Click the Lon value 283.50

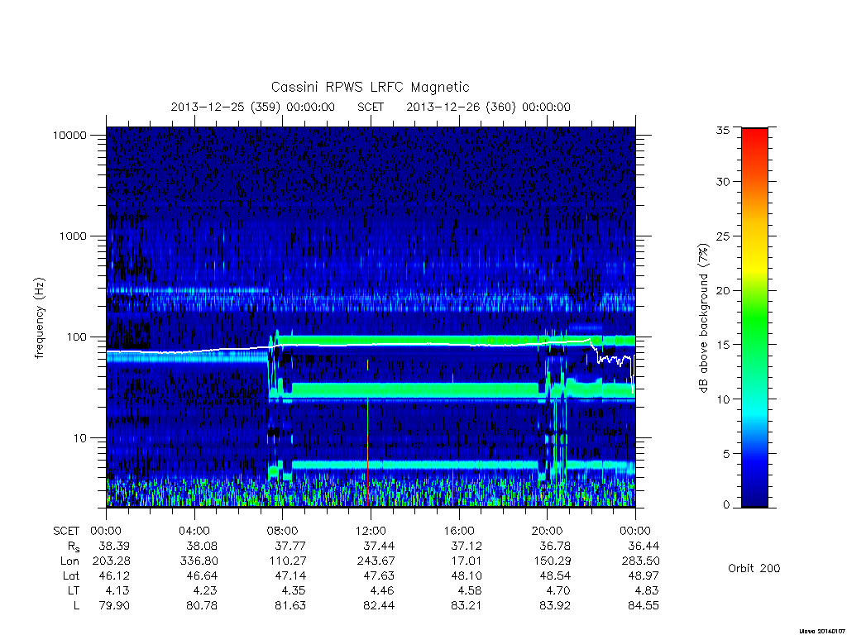(x=641, y=561)
